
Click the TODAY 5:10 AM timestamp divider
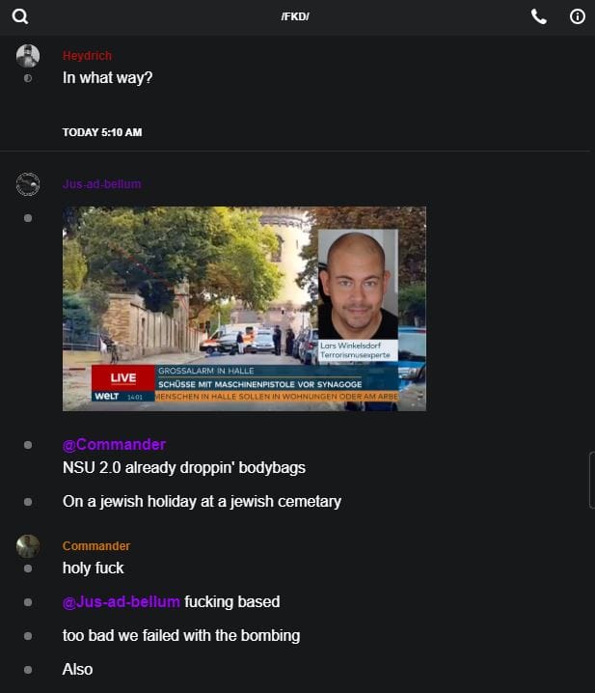102,132
